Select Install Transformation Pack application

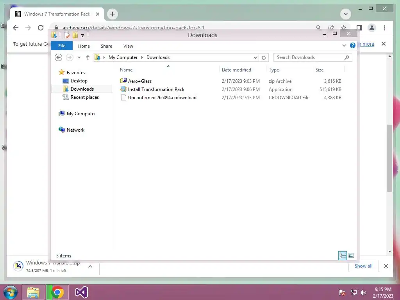[156, 89]
